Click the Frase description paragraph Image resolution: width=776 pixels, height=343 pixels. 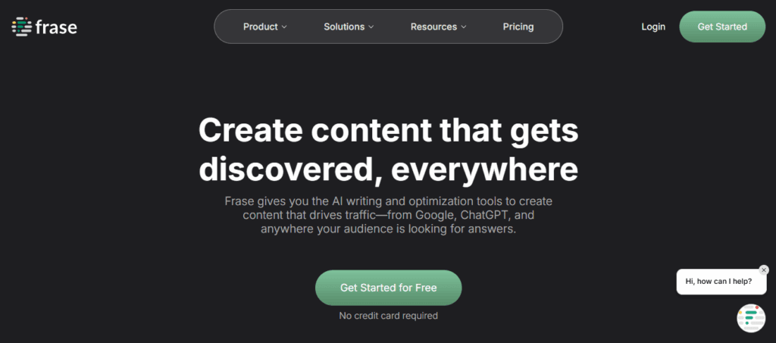tap(389, 216)
